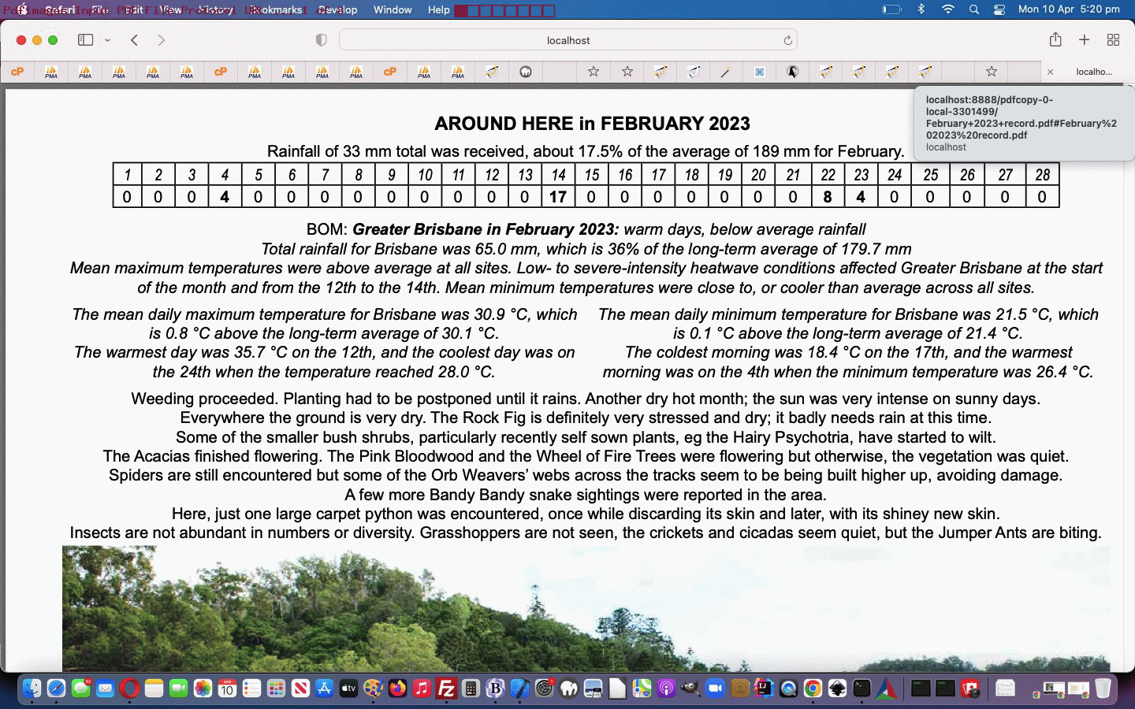Open the sidebar options dropdown chevron

pos(107,40)
